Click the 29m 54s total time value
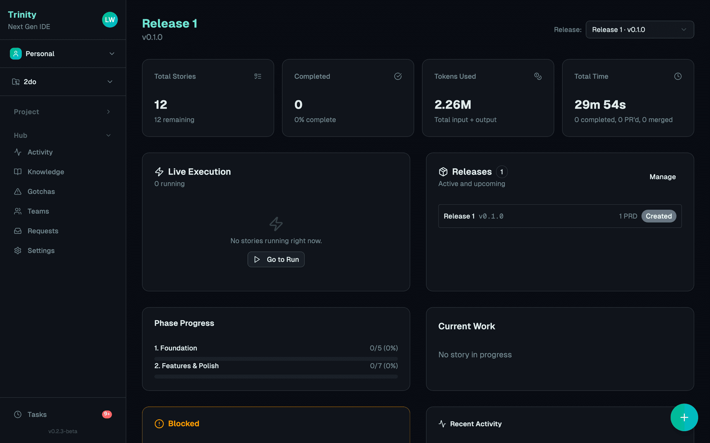The height and width of the screenshot is (443, 710). (600, 105)
